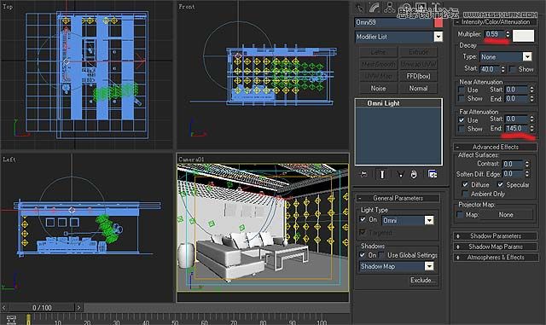Collapse General Parameters rollout
This screenshot has width=546, height=325.
(x=398, y=198)
